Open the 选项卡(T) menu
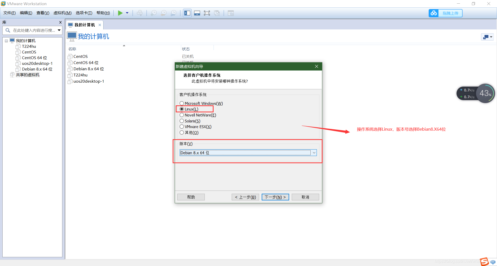 (84, 13)
